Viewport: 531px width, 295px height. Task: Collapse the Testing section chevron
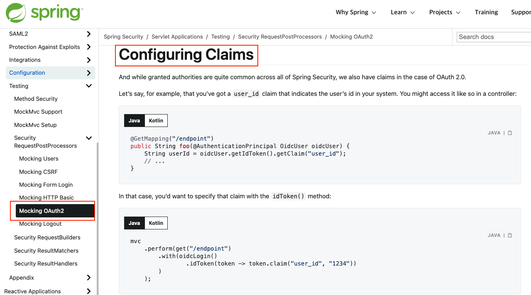89,86
